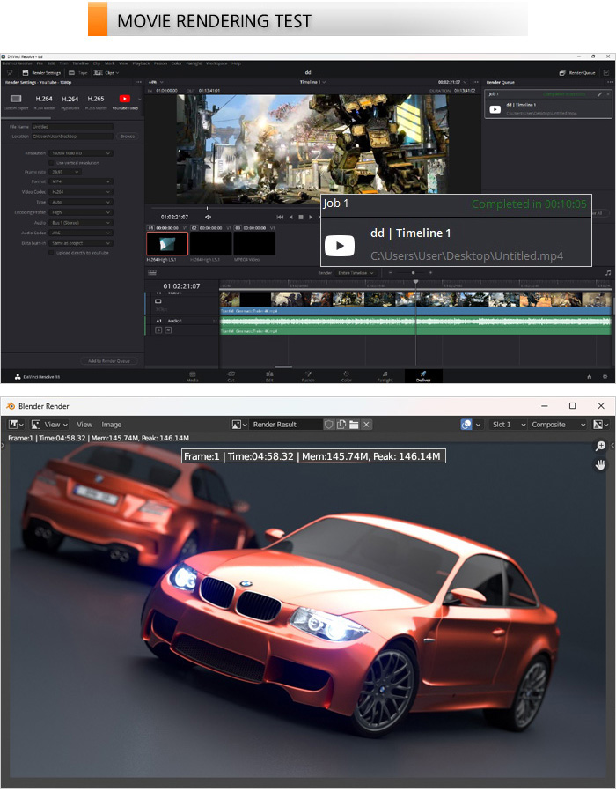Open the Media page in DaVinci Resolve
This screenshot has width=616, height=792.
pos(192,376)
